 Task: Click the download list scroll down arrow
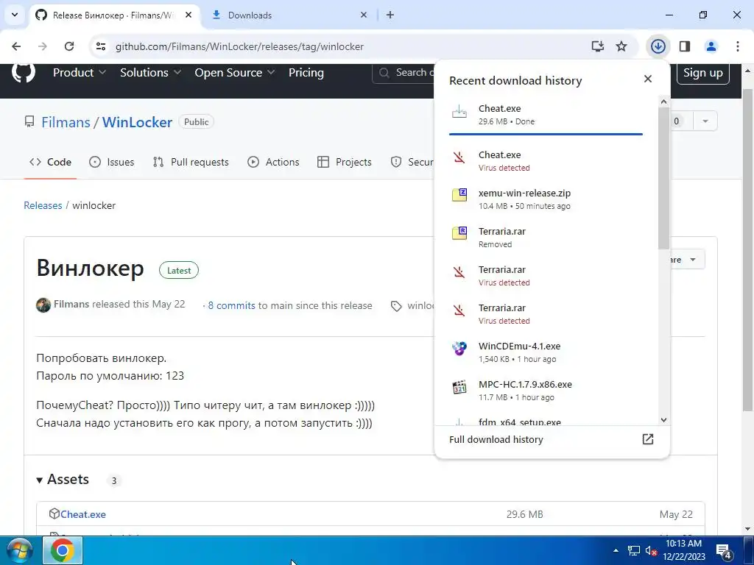[x=663, y=420]
